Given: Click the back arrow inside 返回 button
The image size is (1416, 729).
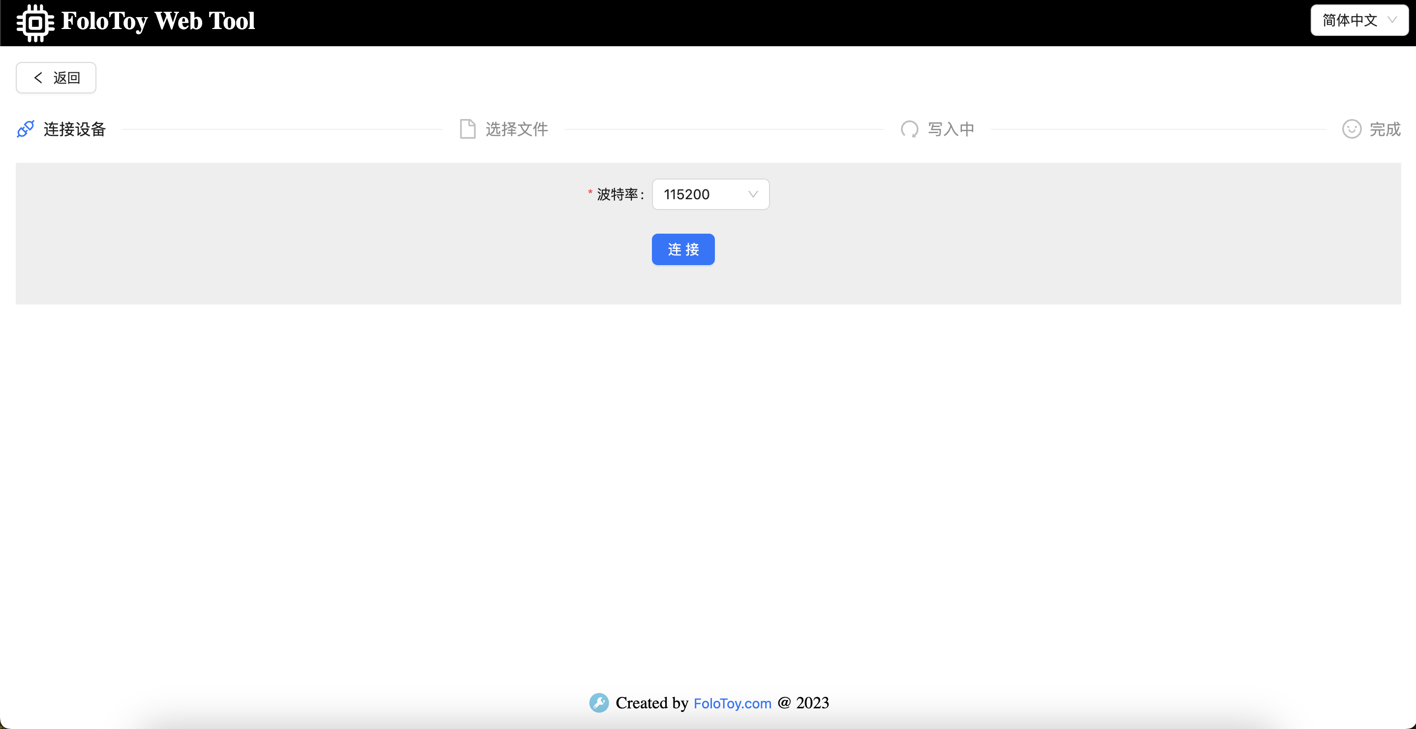Looking at the screenshot, I should pos(38,78).
